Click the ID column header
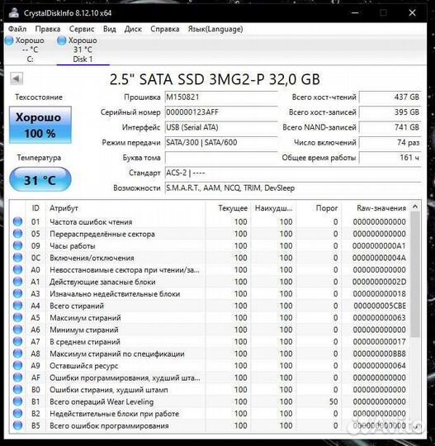 point(35,208)
